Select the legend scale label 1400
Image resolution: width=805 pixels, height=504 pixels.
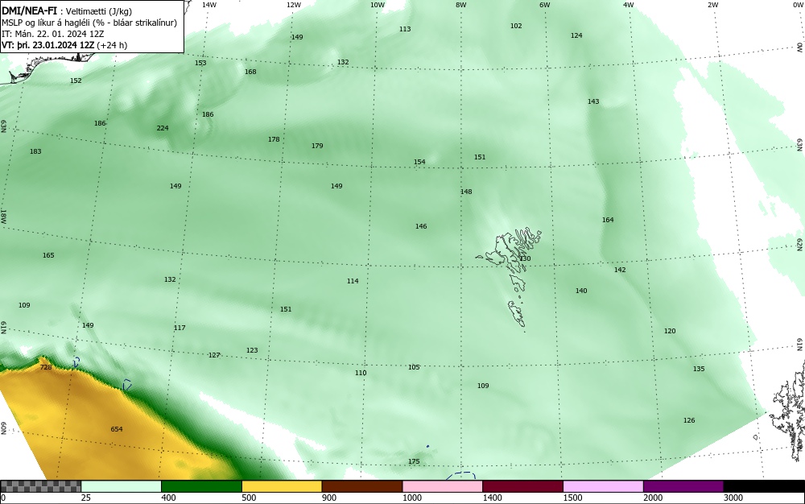coord(493,498)
